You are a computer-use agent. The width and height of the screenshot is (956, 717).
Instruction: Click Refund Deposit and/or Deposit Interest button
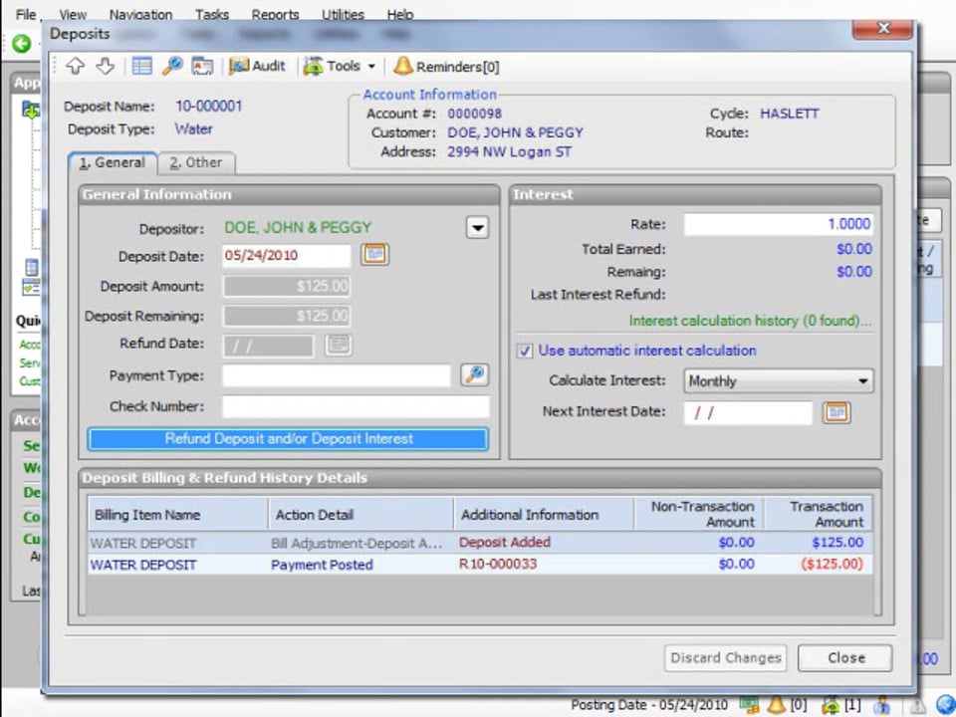288,438
